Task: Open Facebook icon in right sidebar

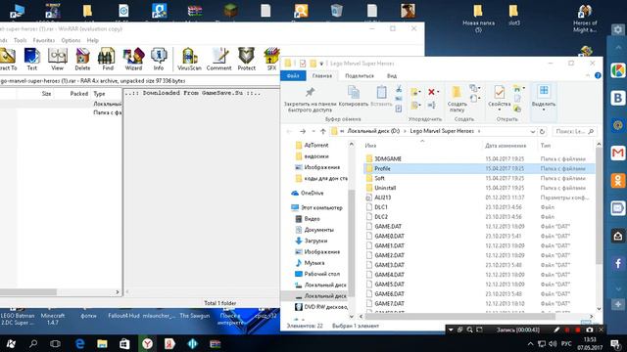Action: click(618, 263)
